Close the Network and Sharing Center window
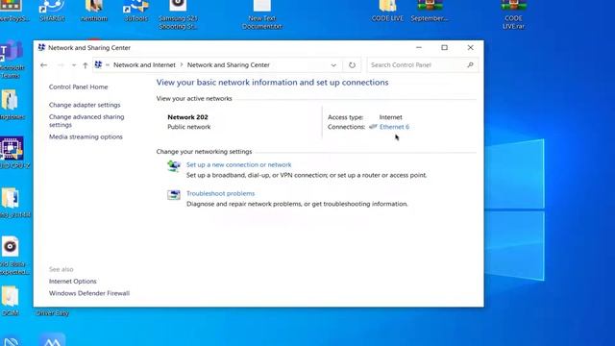This screenshot has width=615, height=346. [470, 47]
